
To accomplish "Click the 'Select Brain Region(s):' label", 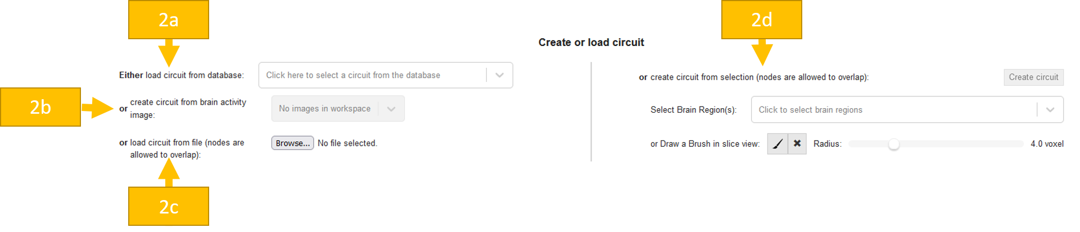I will pyautogui.click(x=693, y=110).
